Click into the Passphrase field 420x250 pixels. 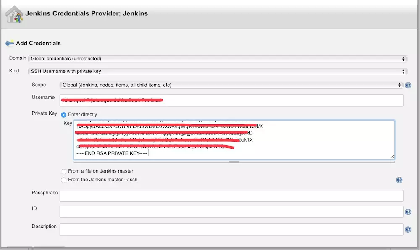[231, 196]
